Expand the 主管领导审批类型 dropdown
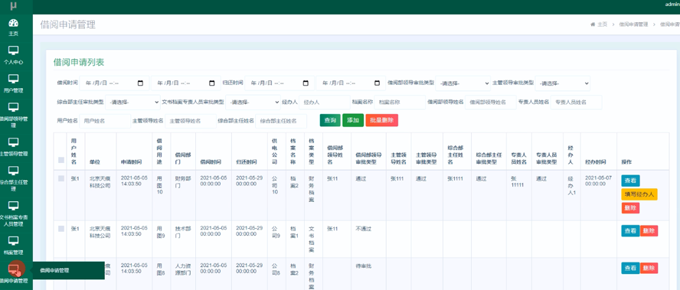 563,83
